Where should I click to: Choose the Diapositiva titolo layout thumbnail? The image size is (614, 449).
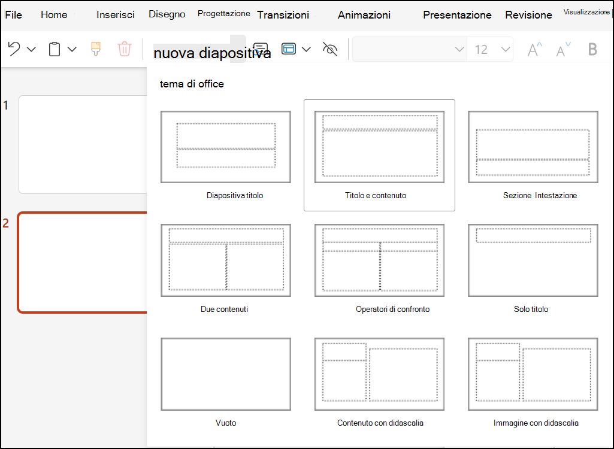pyautogui.click(x=226, y=147)
